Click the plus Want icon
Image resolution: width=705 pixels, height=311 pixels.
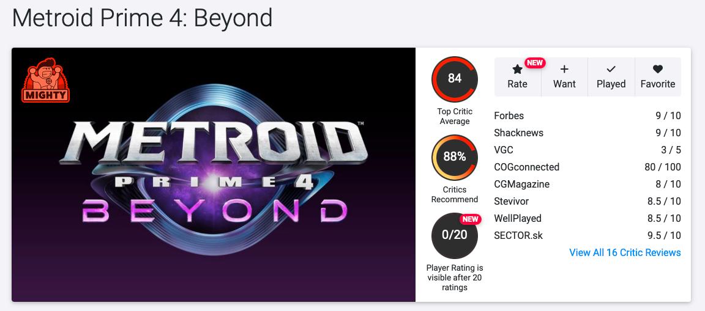564,69
